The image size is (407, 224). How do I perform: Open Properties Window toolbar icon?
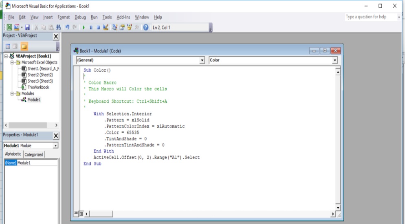122,27
